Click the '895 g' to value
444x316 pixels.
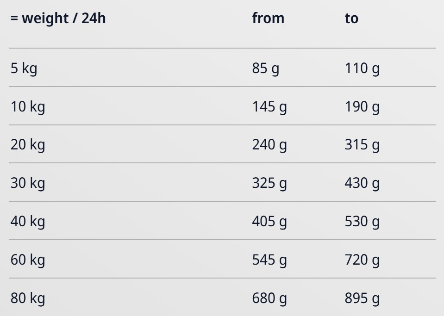[362, 298]
